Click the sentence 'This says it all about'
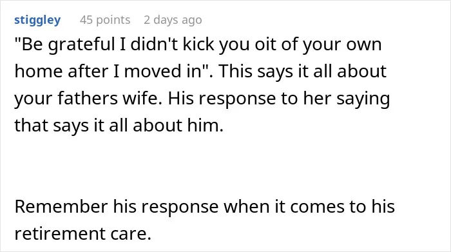451x252 pixels. coord(303,72)
